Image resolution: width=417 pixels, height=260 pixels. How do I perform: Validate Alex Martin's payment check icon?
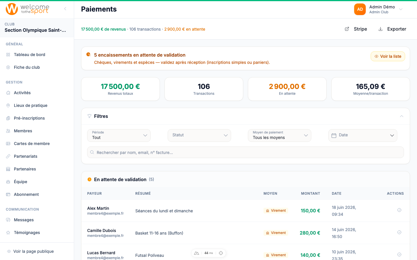399,210
